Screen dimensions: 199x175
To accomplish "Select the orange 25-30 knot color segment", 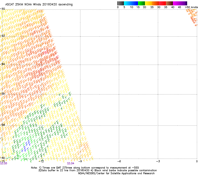I will click(155, 3).
